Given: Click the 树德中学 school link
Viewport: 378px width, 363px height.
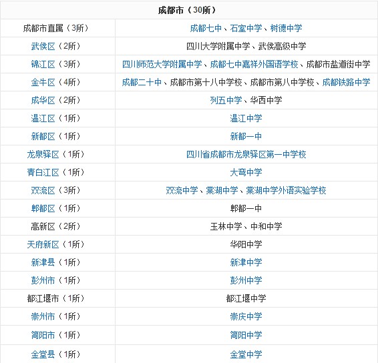Looking at the screenshot, I should [286, 28].
